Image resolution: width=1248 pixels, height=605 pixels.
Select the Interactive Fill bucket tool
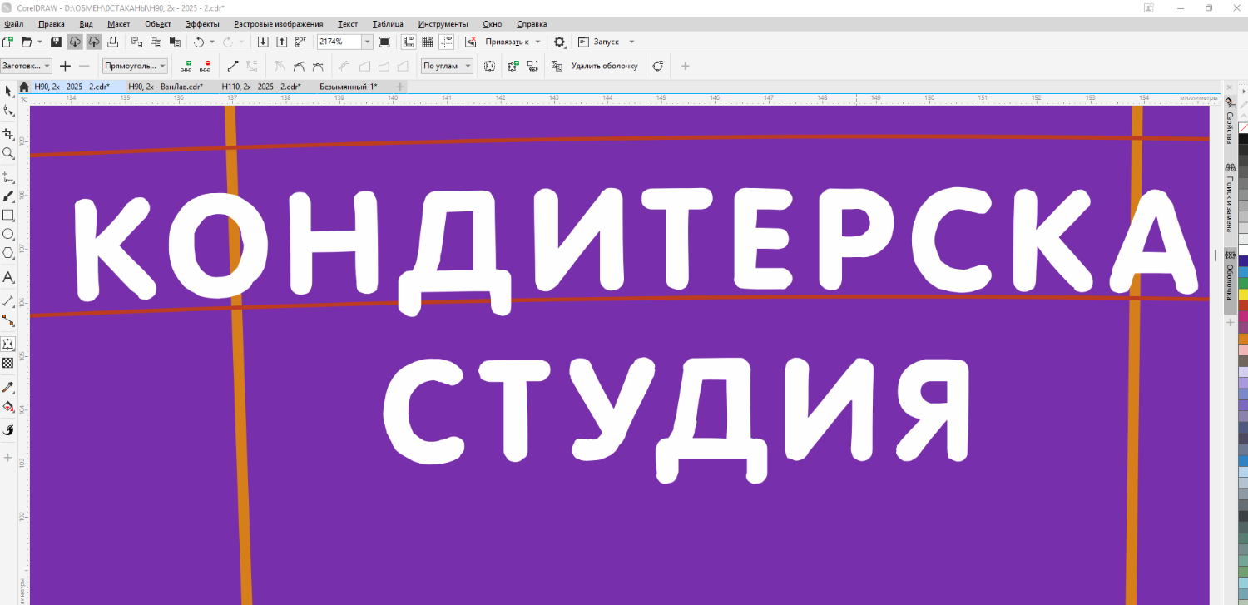coord(8,407)
